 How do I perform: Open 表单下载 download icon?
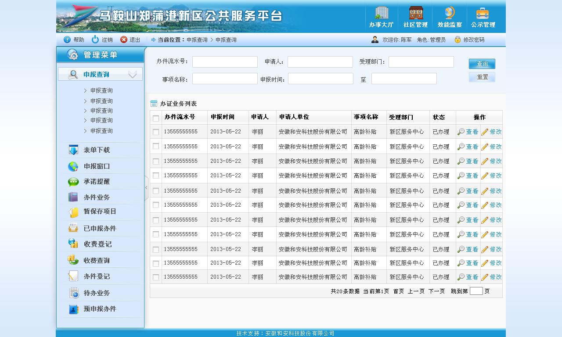click(x=73, y=150)
